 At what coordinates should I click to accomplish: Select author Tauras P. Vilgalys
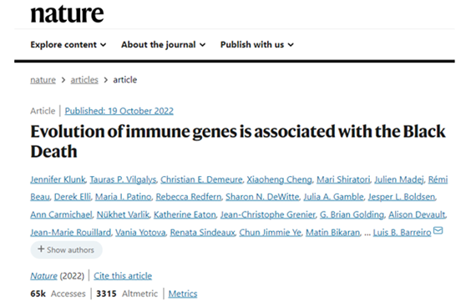point(123,179)
